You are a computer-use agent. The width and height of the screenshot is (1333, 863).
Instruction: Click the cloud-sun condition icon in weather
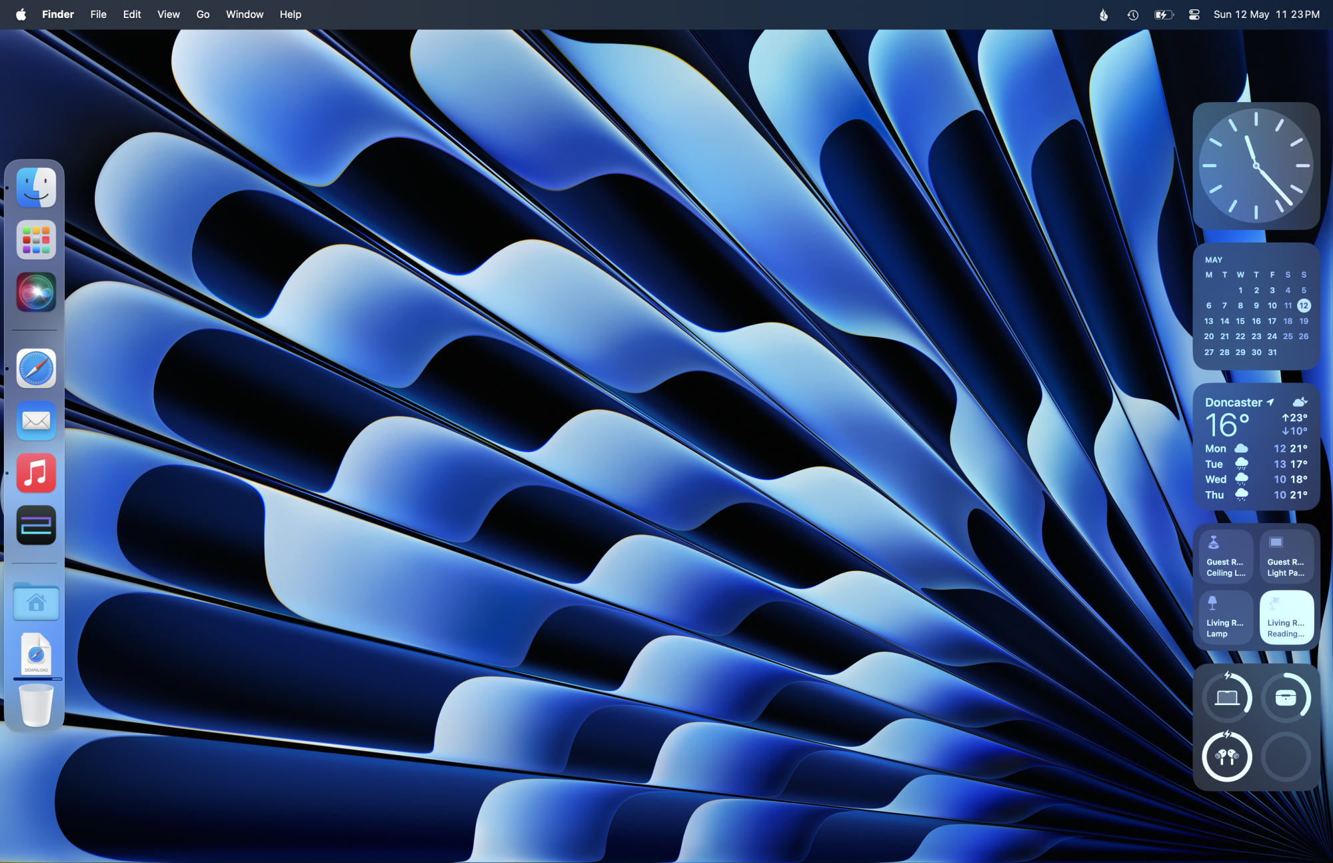tap(1300, 402)
